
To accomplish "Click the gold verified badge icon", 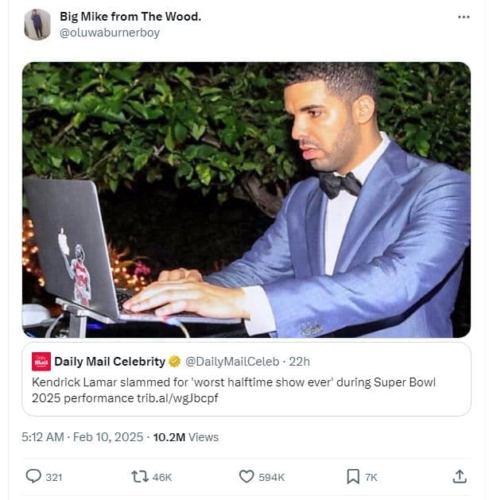I will pyautogui.click(x=175, y=362).
